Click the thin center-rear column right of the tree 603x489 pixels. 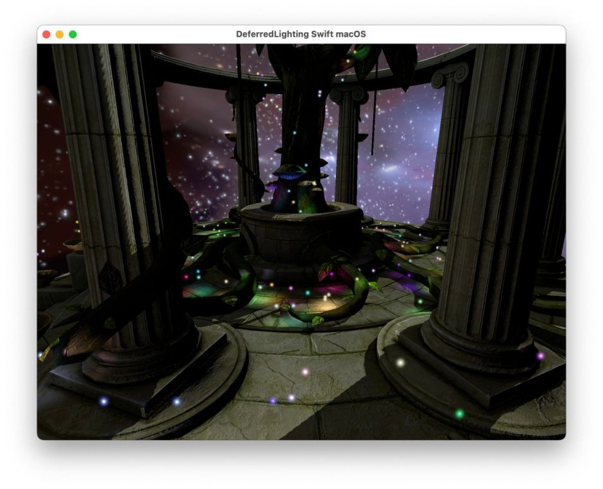[347, 147]
